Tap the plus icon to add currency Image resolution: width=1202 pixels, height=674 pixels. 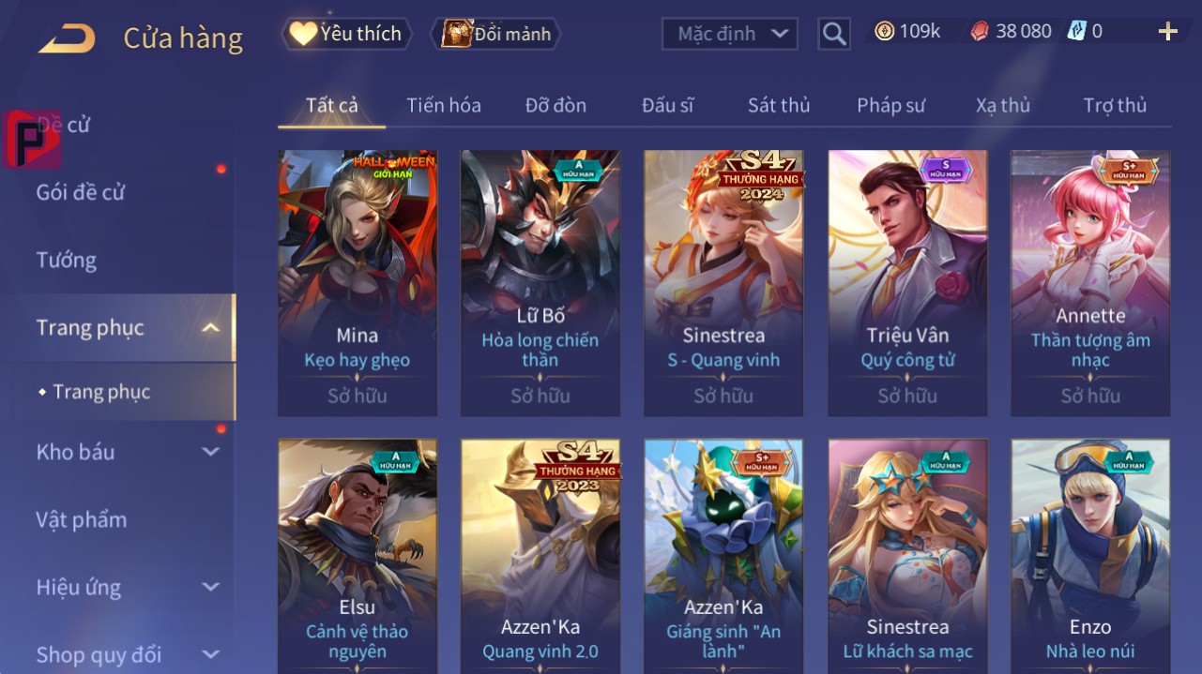click(1167, 32)
